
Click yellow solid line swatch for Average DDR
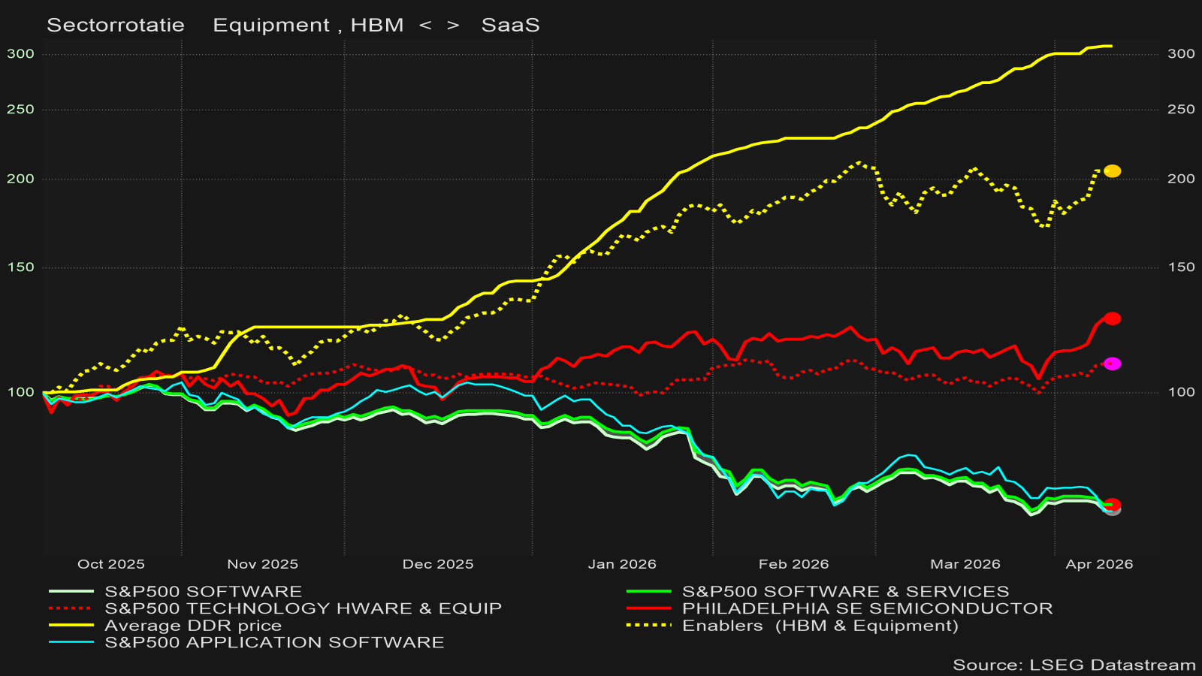[71, 625]
